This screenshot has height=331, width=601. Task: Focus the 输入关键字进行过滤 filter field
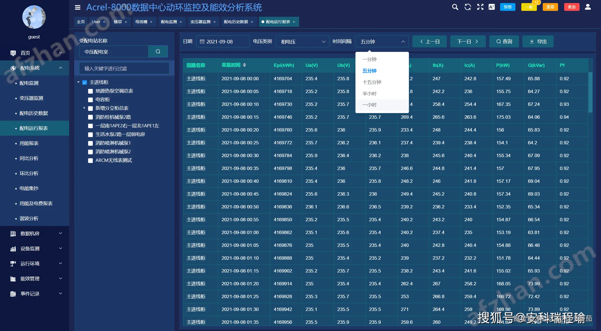(124, 68)
